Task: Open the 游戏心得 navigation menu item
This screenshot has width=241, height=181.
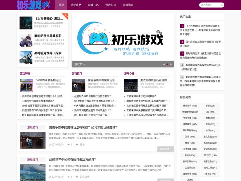Action: (111, 5)
